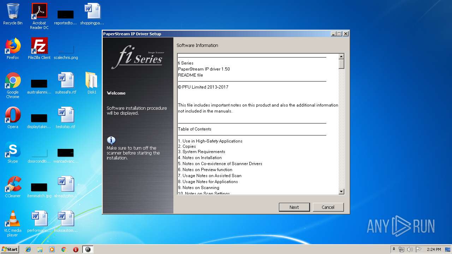Open Internet Explorer in the taskbar
452x254 pixels.
coord(28,249)
